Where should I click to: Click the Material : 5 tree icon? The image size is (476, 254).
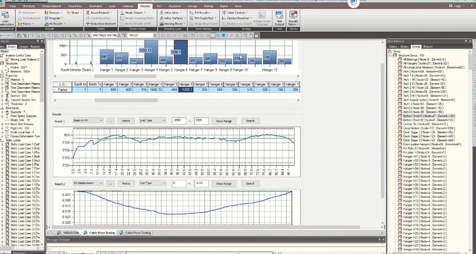click(x=7, y=80)
